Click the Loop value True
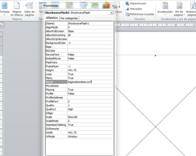 coord(90,74)
